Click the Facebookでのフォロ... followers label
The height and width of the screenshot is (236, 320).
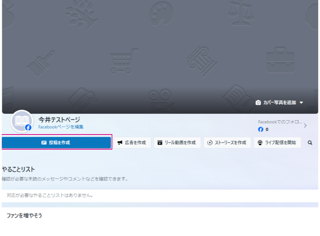[x=280, y=122]
